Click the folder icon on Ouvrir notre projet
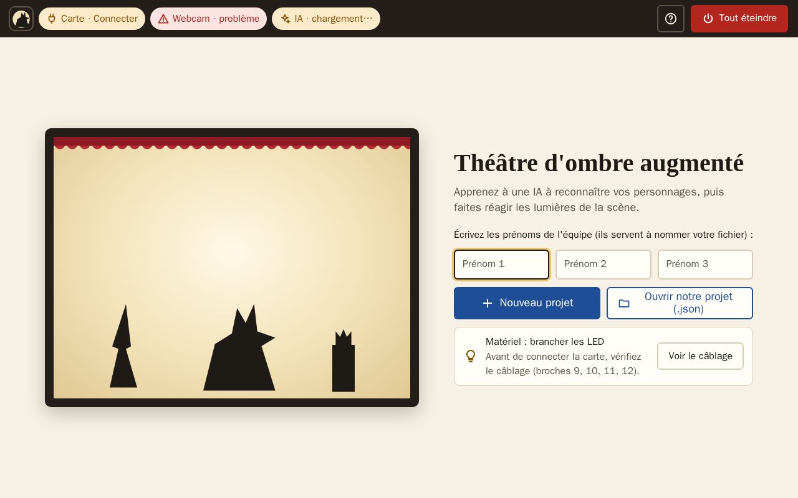 [x=624, y=303]
